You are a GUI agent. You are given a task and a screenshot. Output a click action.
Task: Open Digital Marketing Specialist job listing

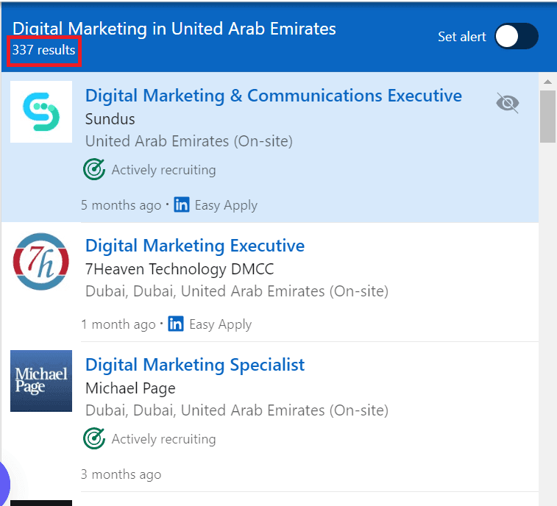pos(195,365)
